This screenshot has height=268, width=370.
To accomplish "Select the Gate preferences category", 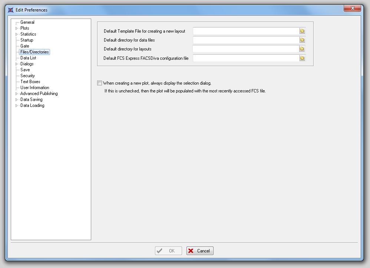I will pyautogui.click(x=24, y=46).
